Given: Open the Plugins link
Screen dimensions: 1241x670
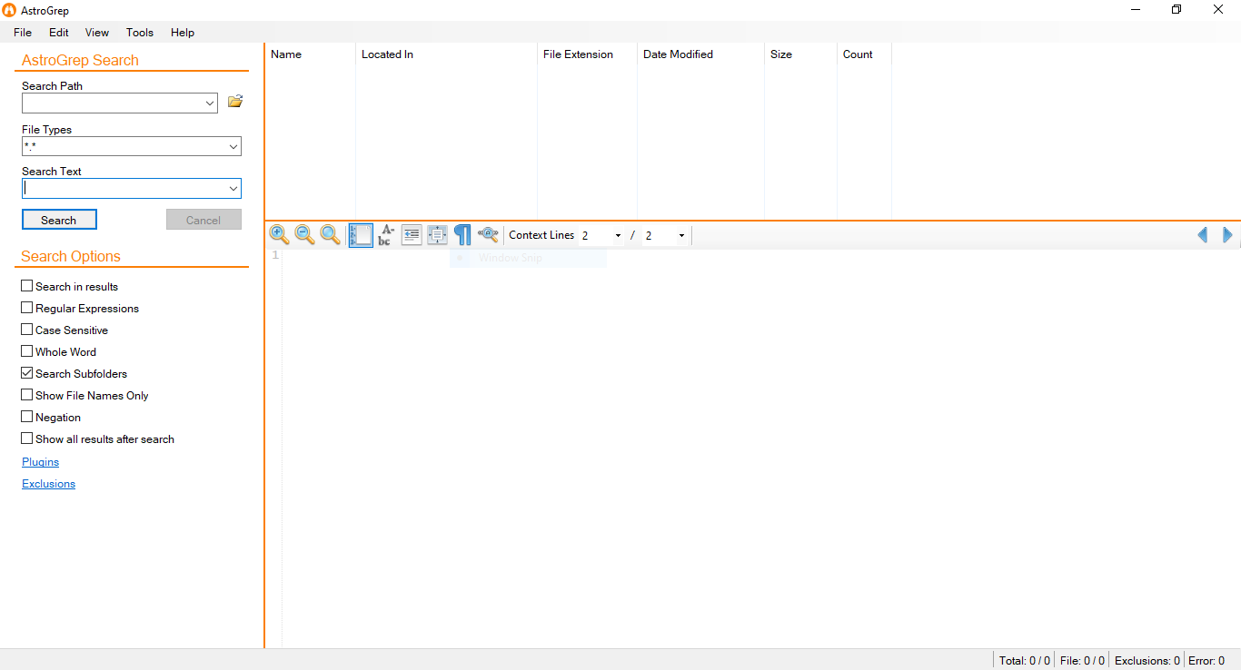Looking at the screenshot, I should coord(40,462).
